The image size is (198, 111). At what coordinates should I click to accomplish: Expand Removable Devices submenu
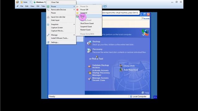(x=74, y=10)
